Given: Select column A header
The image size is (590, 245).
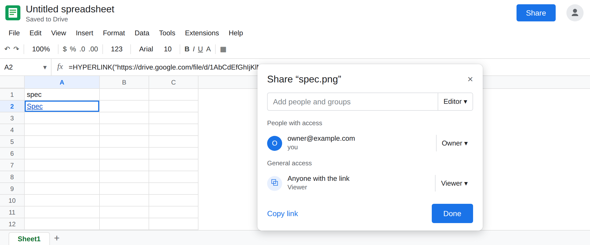Looking at the screenshot, I should 62,82.
